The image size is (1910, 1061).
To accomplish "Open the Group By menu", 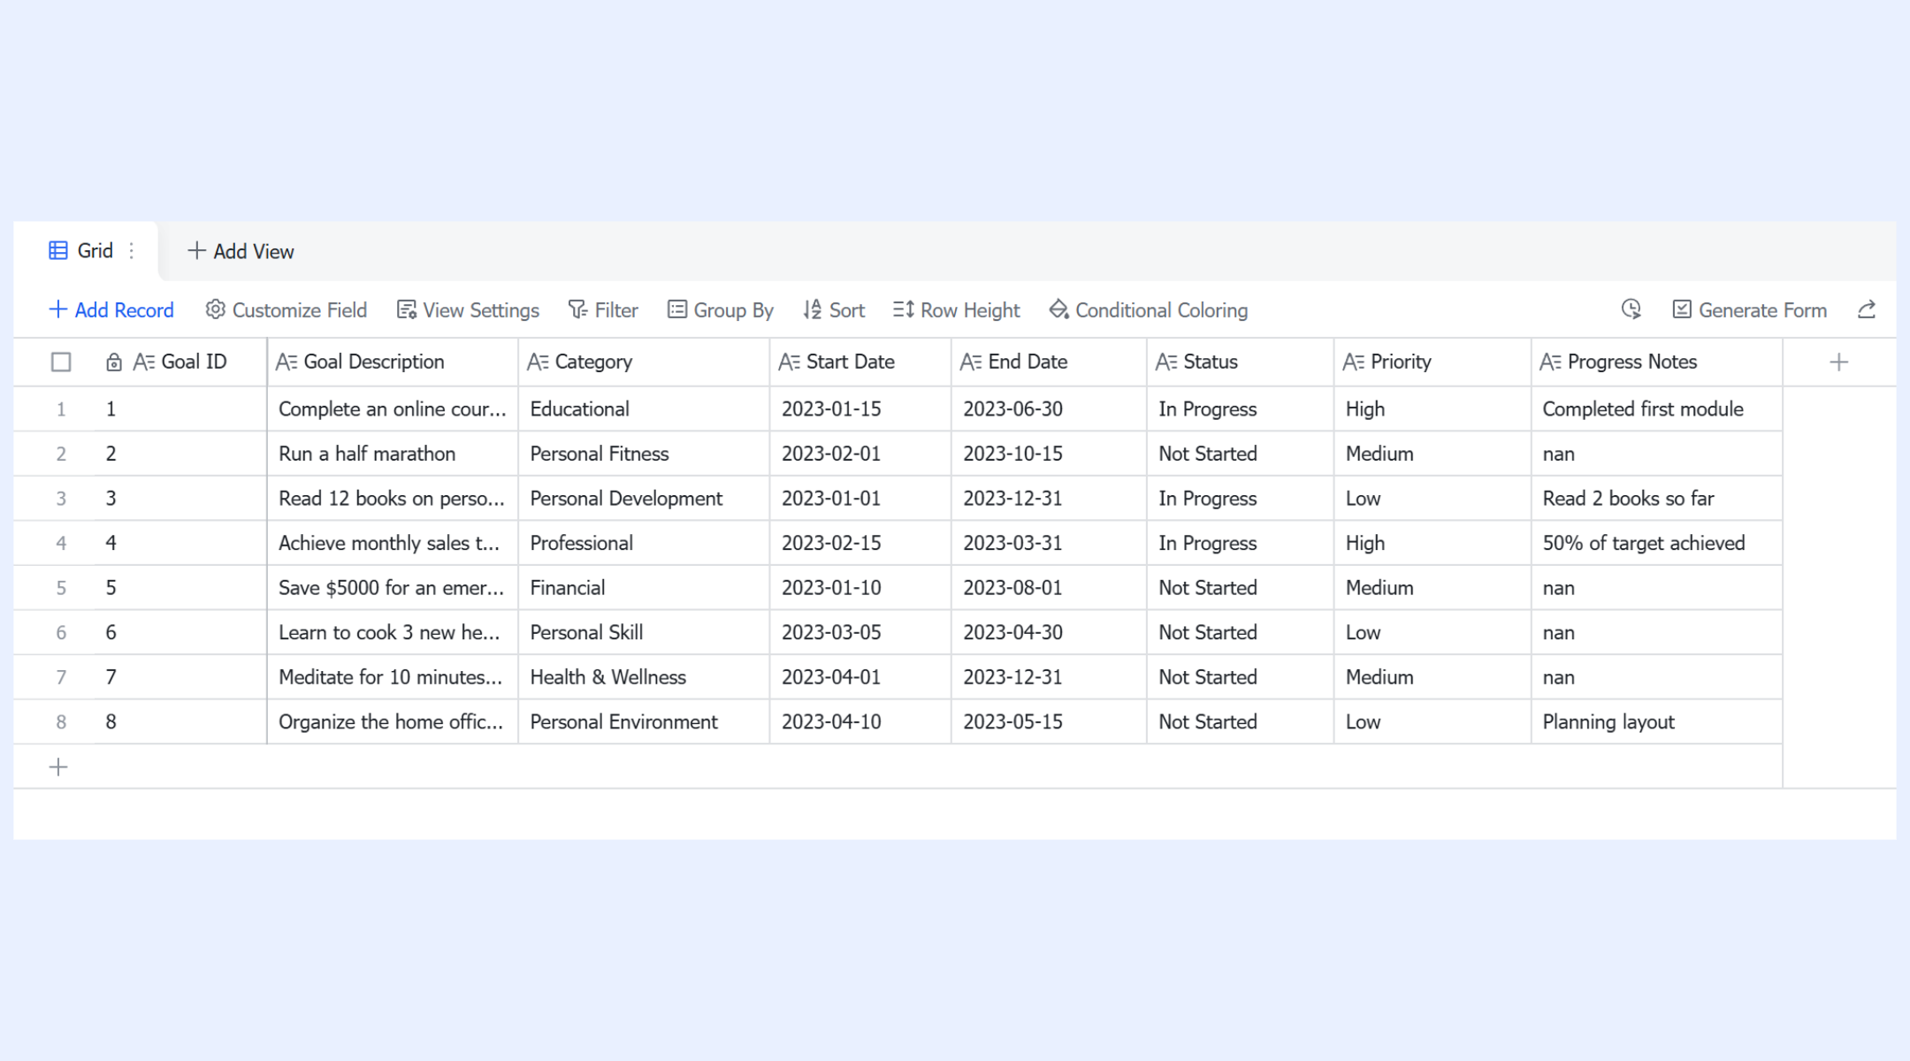I will pyautogui.click(x=721, y=310).
